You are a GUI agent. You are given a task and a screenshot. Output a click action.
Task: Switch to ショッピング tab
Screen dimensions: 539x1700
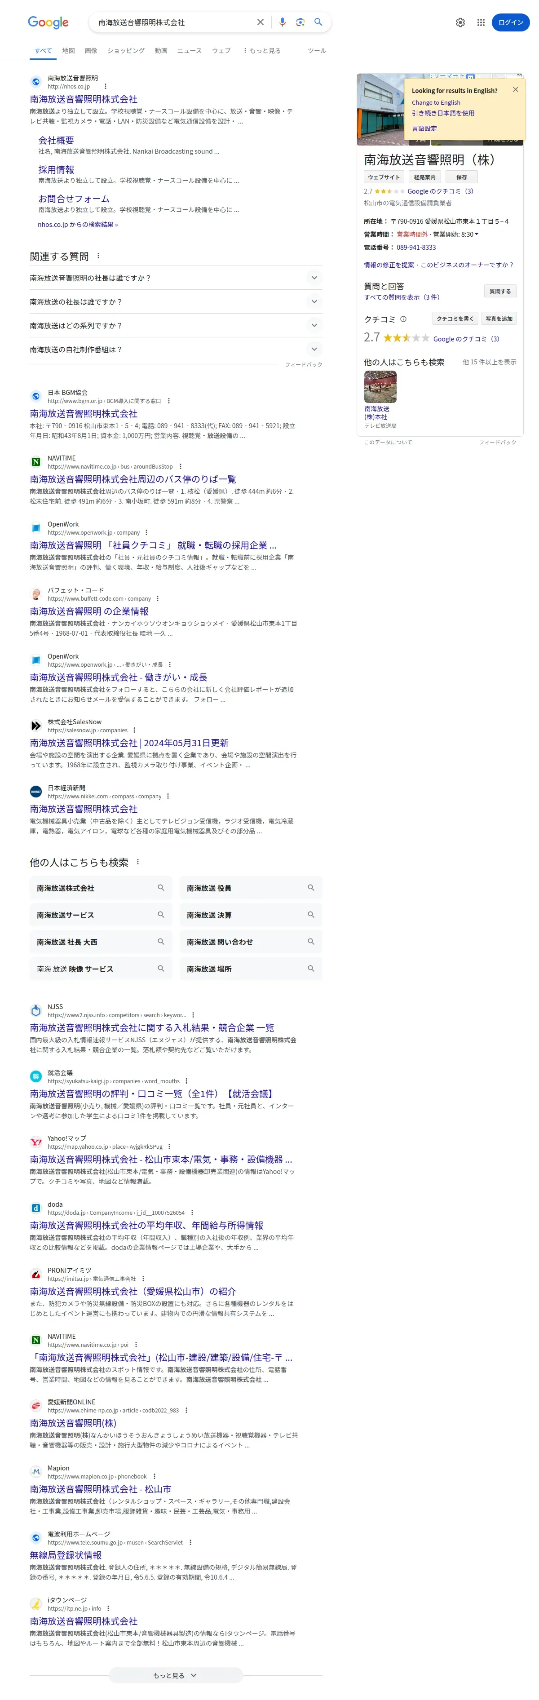(125, 51)
